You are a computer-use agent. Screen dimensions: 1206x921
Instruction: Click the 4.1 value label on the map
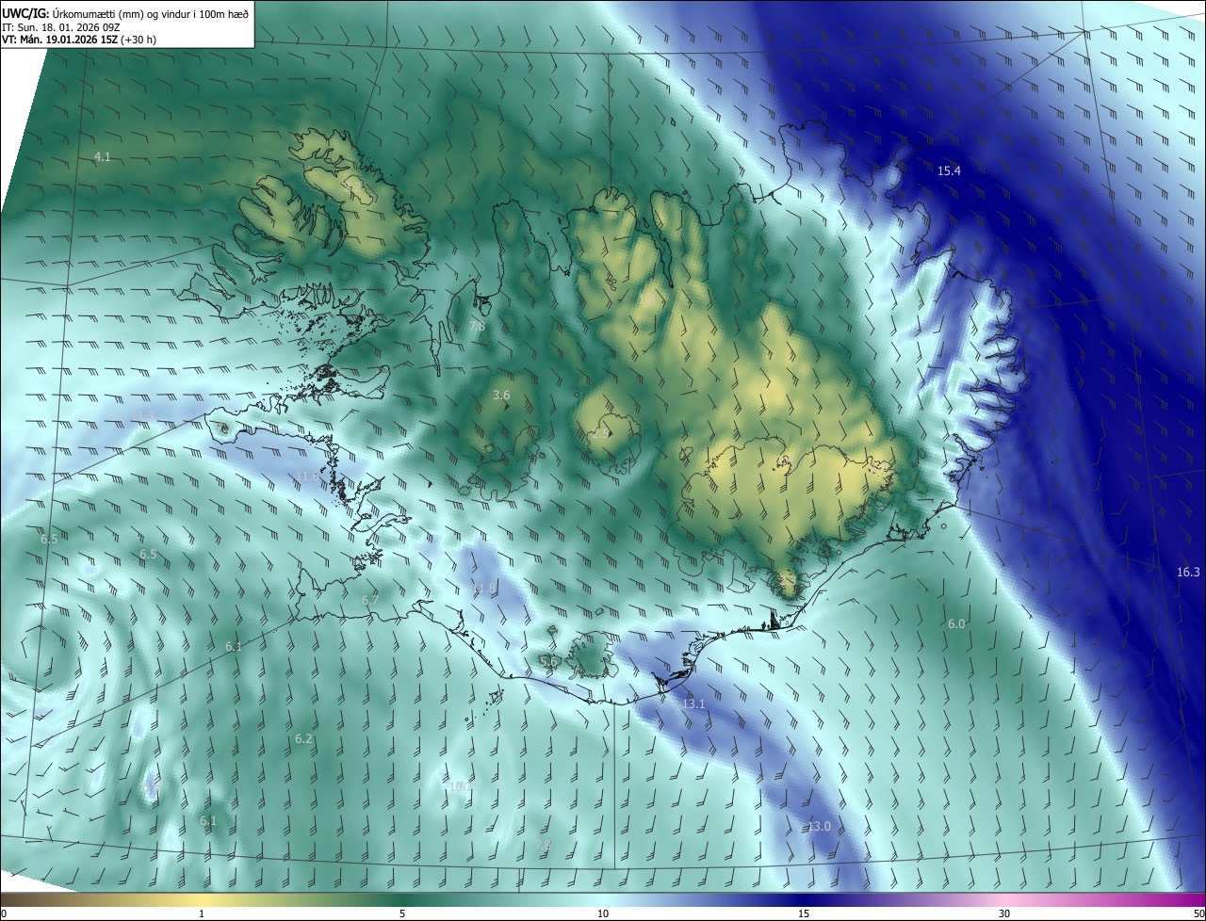pyautogui.click(x=103, y=156)
